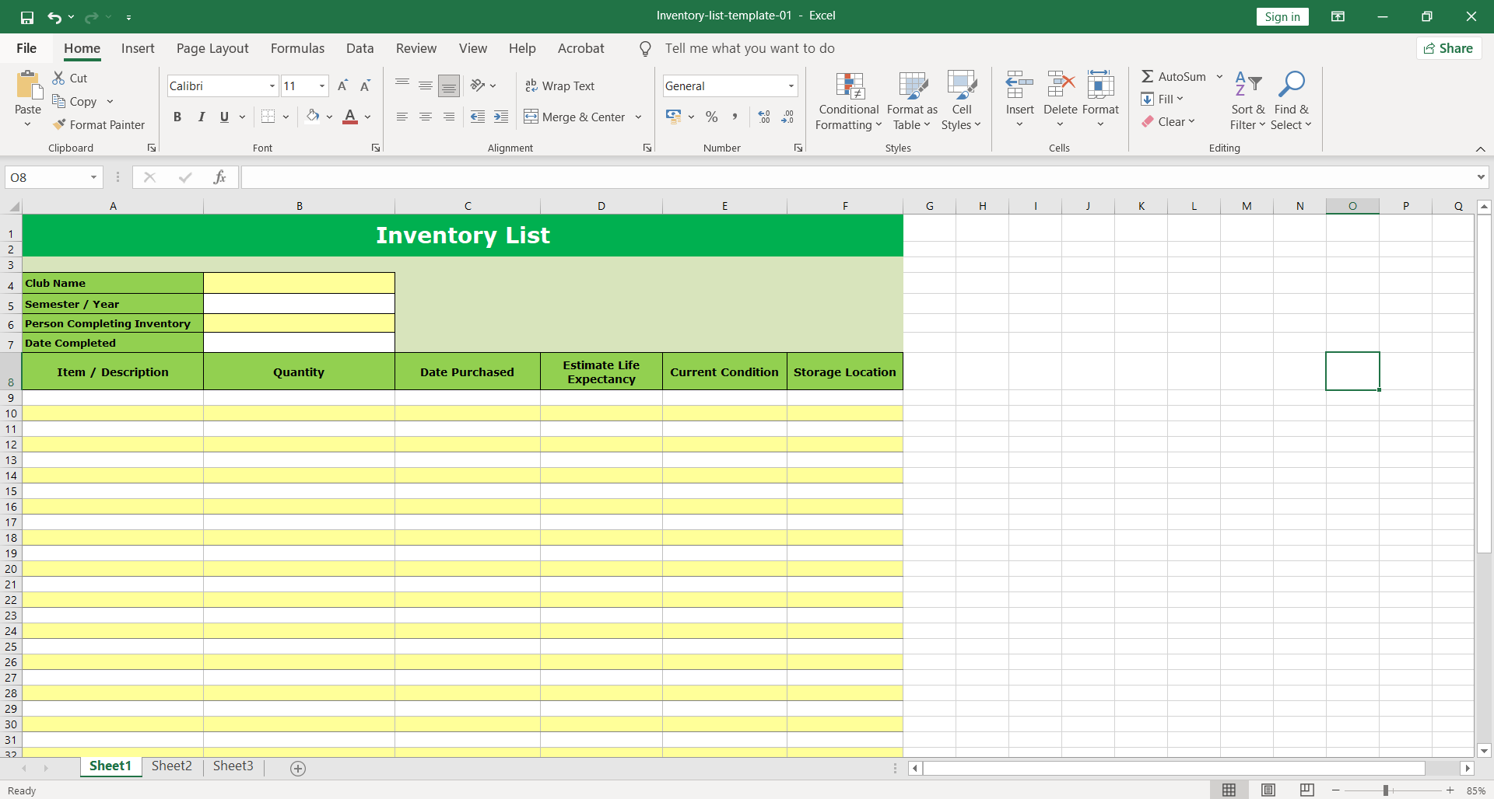Screen dimensions: 1494x799
Task: Click the Insert Function fx icon
Action: pos(219,177)
